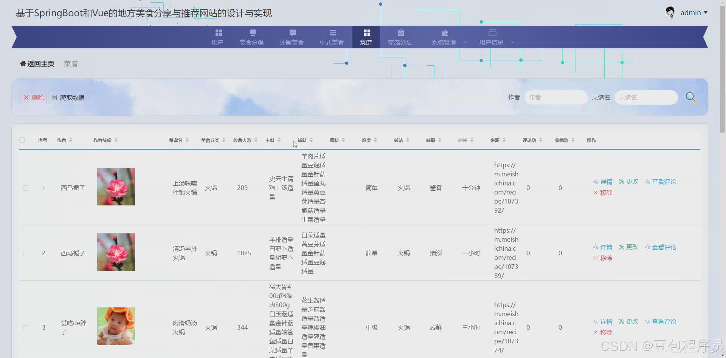
Task: Click the 系统管理 wallet icon
Action: (x=445, y=33)
